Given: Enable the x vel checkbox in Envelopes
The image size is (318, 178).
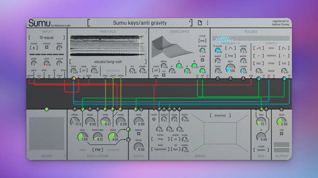Looking at the screenshot, I should click(202, 60).
